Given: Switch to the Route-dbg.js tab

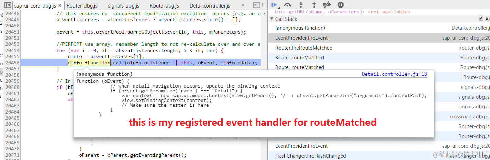Looking at the screenshot, I should 164,6.
